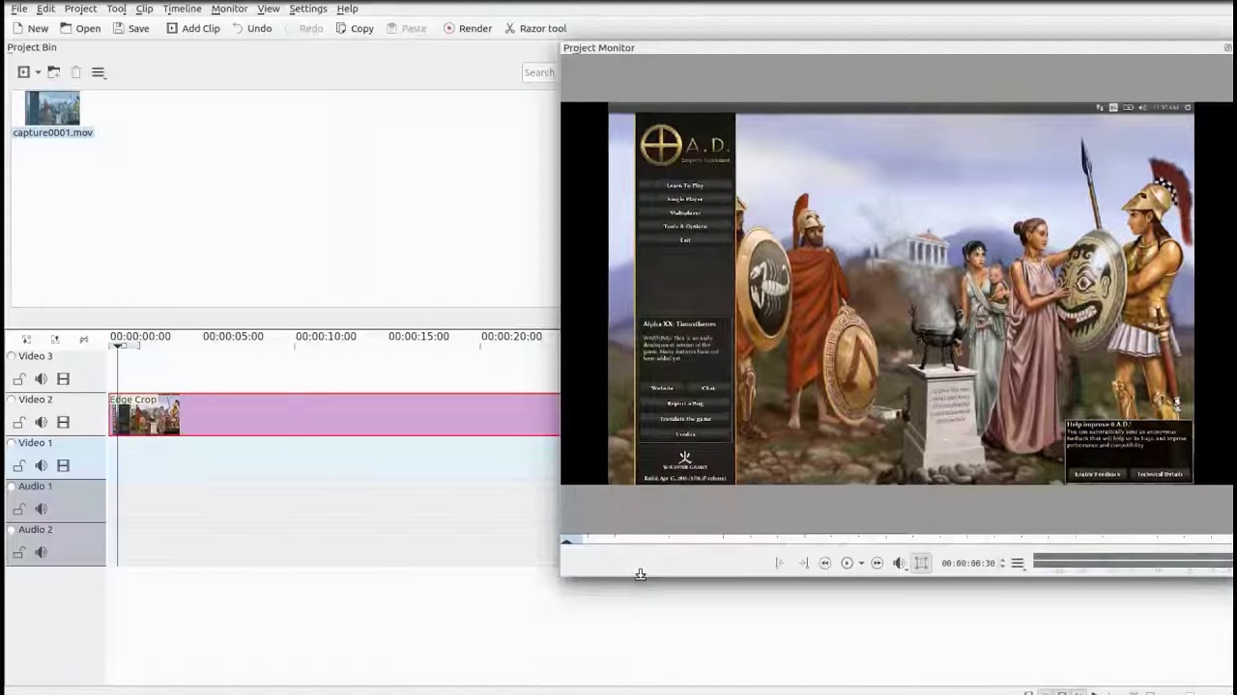1237x695 pixels.
Task: Play in the Project Monitor
Action: [847, 564]
